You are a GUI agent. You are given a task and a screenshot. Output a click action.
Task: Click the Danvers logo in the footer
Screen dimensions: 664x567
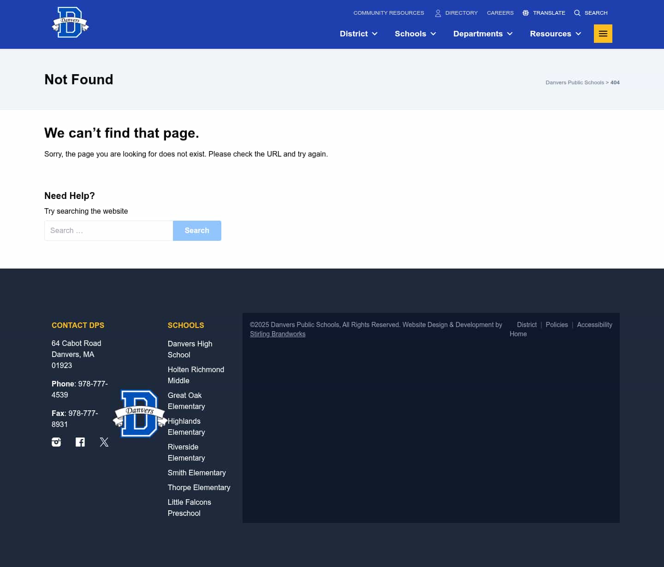point(140,413)
